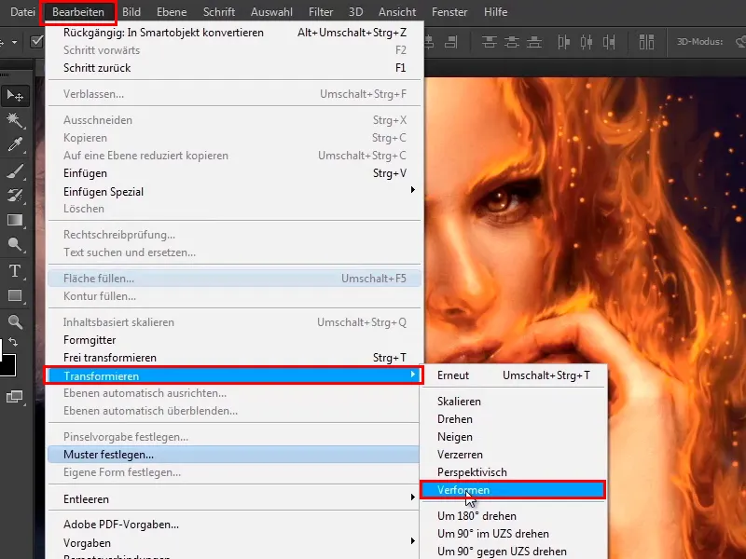Change the screen mode from the toolbox
Screen dimensions: 746x559
pos(14,397)
